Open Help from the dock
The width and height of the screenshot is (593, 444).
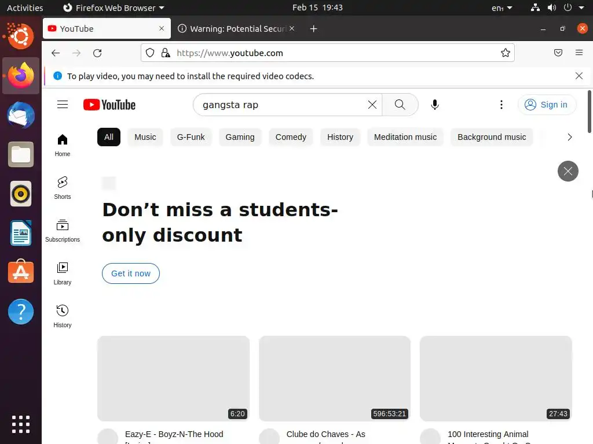(x=21, y=312)
